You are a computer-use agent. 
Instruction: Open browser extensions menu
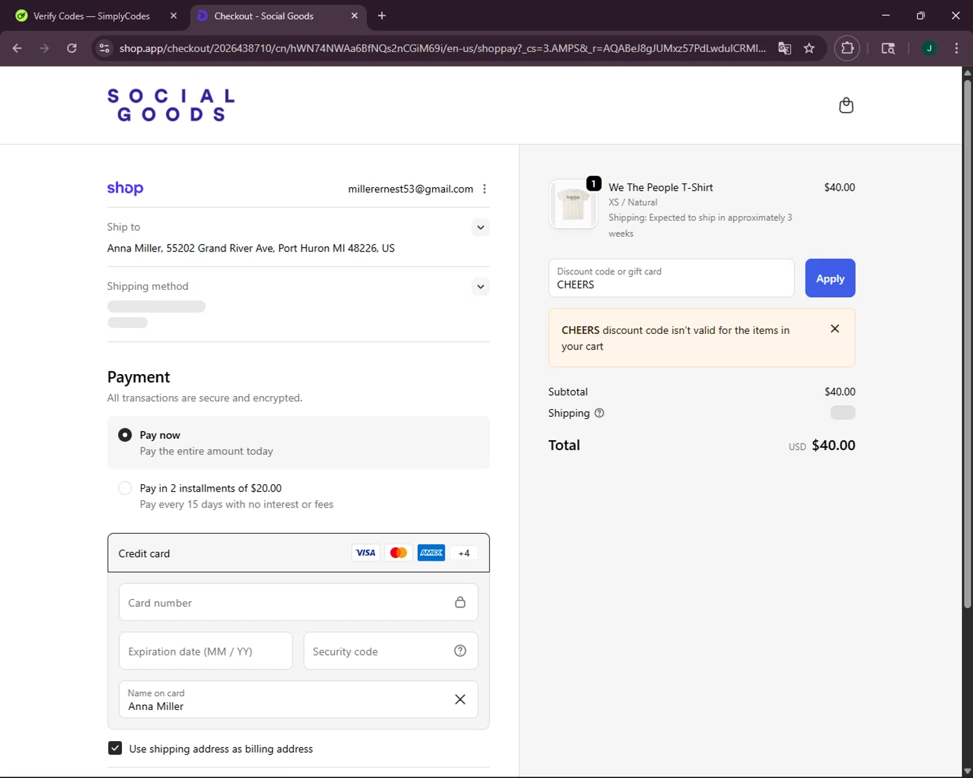click(x=847, y=48)
